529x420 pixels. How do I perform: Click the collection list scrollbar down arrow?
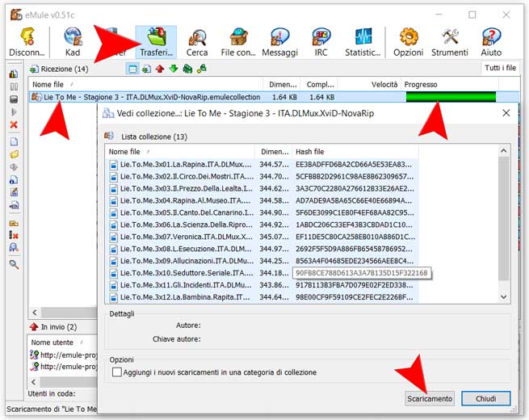[x=504, y=297]
